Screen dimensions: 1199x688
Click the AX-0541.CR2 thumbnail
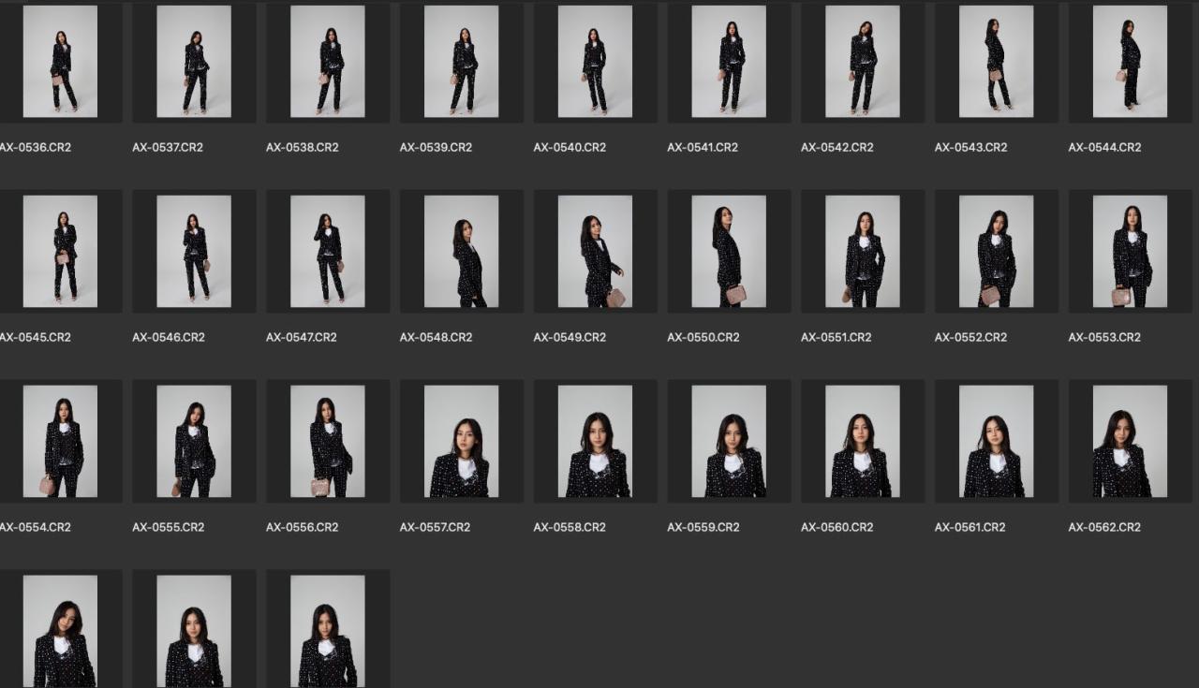pos(729,62)
